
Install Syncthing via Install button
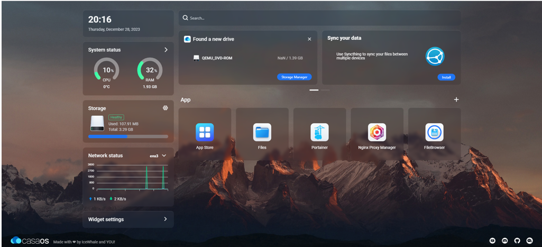pyautogui.click(x=446, y=77)
